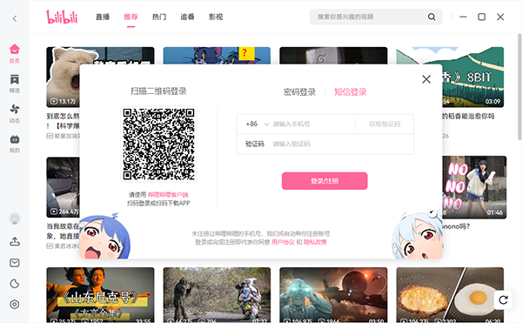
Task: Close the login dialog
Action: tap(426, 79)
